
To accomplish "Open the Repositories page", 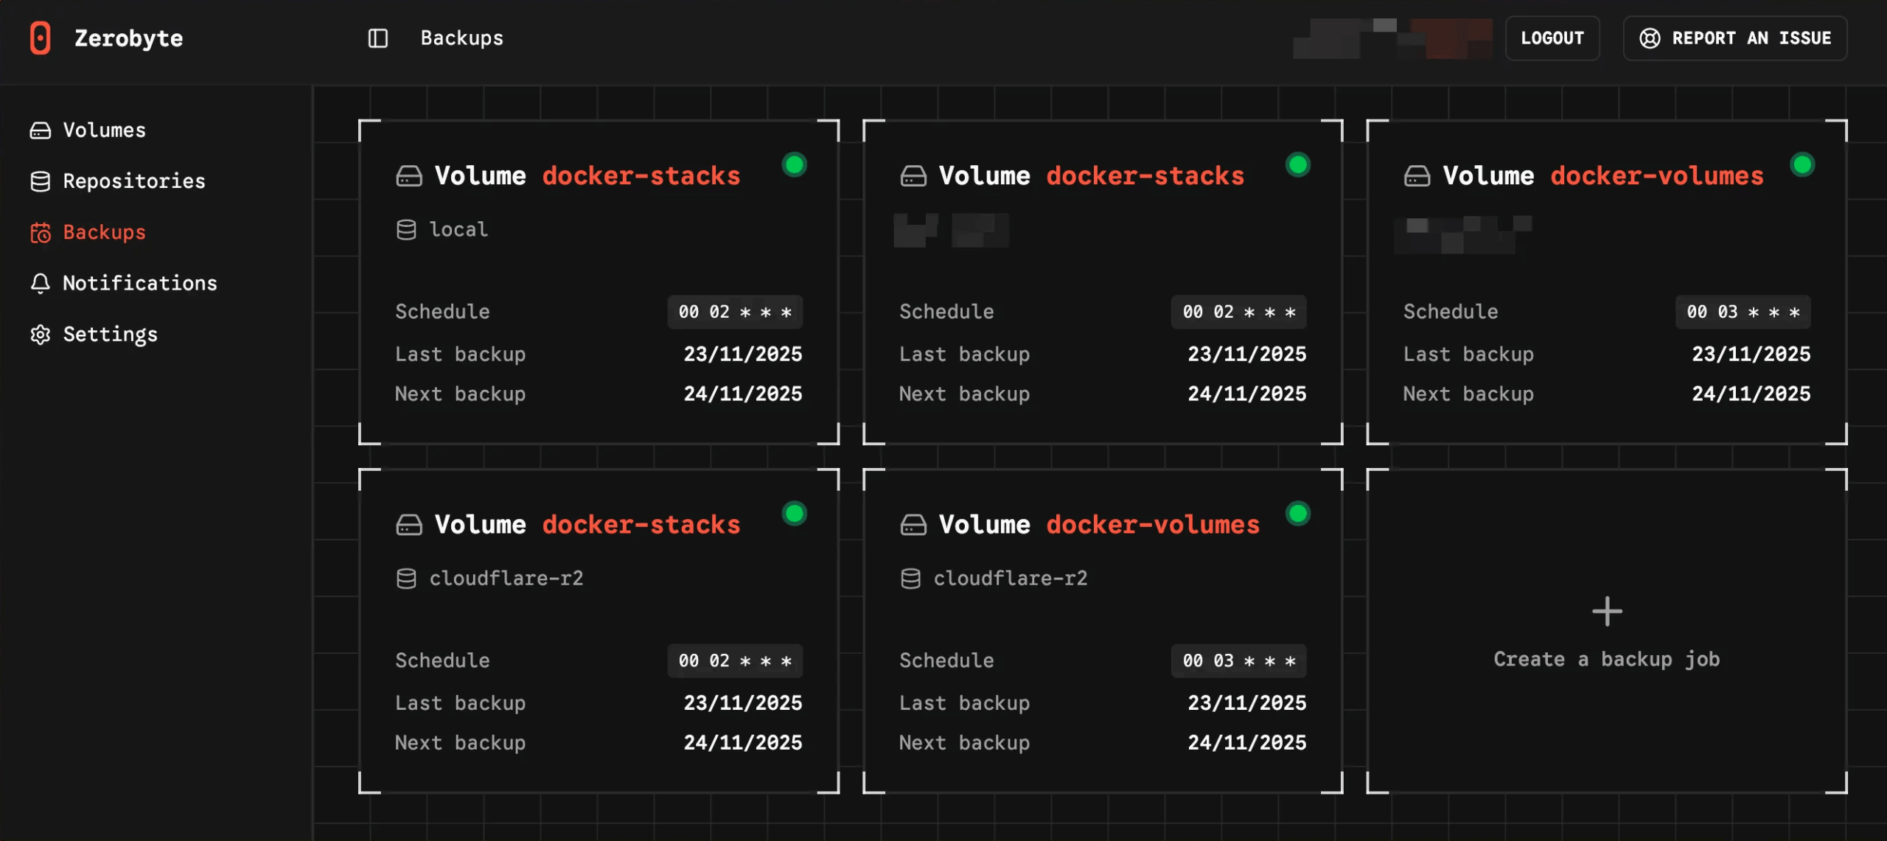I will point(133,181).
